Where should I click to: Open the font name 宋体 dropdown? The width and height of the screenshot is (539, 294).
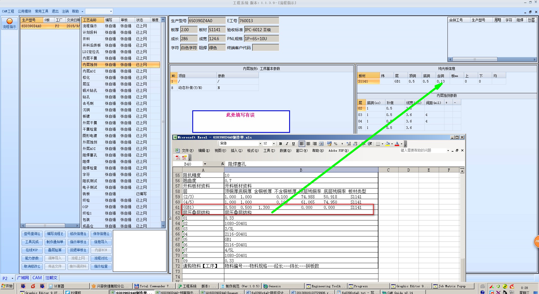point(260,144)
